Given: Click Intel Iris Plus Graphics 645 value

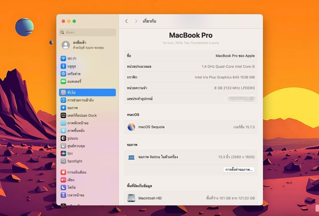Looking at the screenshot, I should [x=225, y=77].
